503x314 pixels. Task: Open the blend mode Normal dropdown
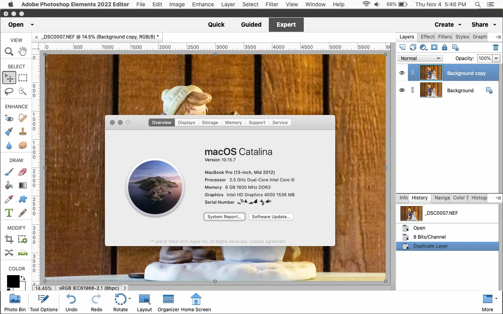[x=420, y=58]
